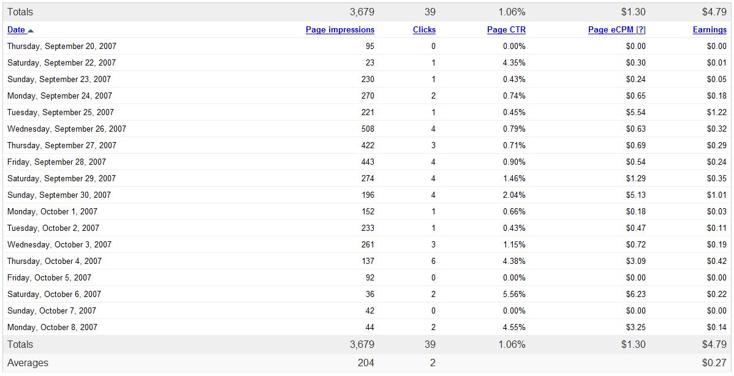
Task: Click the top Totals row label
Action: pos(20,12)
